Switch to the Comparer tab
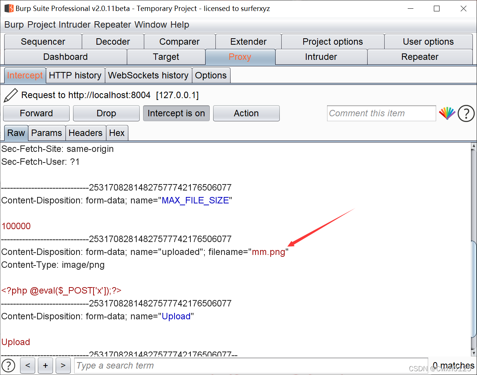Viewport: 477px width, 375px height. (x=179, y=42)
